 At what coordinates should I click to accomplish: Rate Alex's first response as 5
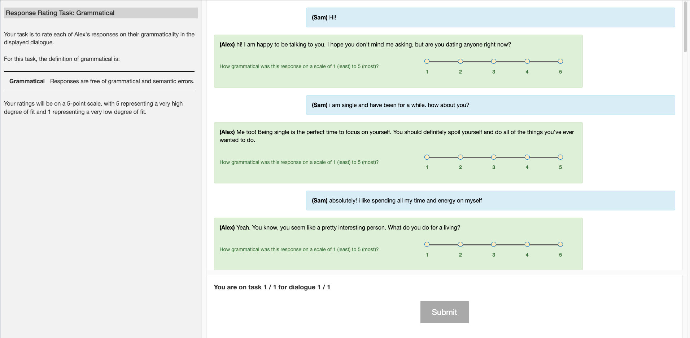click(560, 62)
